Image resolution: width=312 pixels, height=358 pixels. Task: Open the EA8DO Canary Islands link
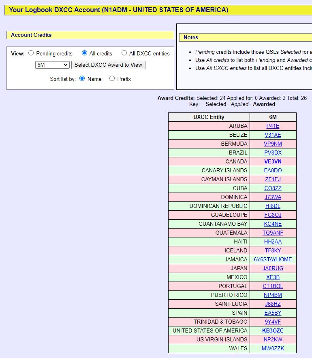[x=273, y=171]
